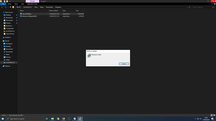Open Explorer Help icon
The height and width of the screenshot is (121, 216).
215,4
